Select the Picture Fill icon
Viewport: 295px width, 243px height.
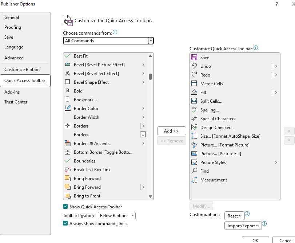(194, 153)
